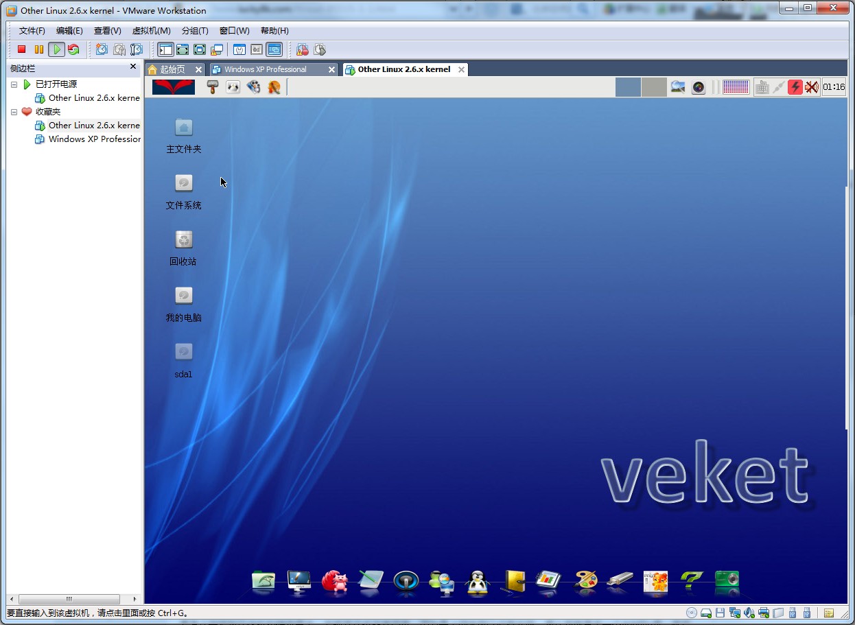The width and height of the screenshot is (855, 625).
Task: Close the Windows XP Professional tab
Action: (331, 69)
